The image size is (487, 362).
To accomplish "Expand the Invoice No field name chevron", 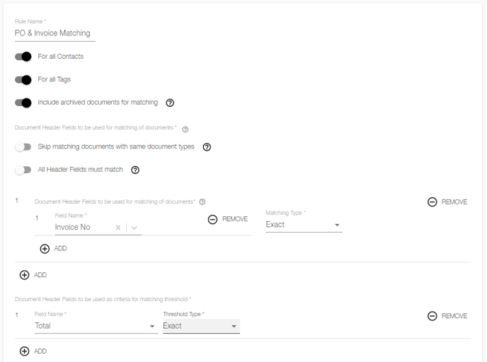I will 134,228.
